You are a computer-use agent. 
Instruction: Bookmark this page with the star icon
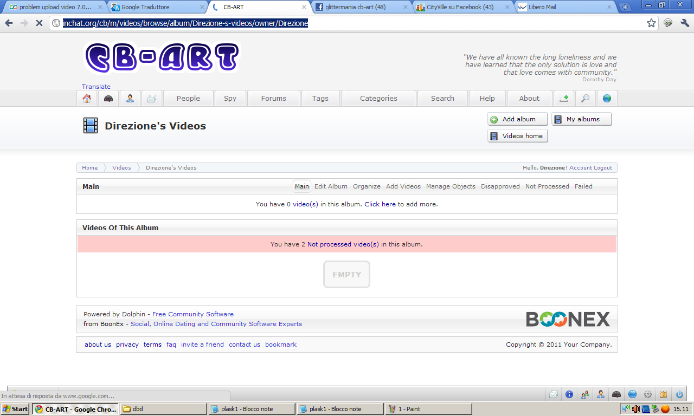point(651,23)
